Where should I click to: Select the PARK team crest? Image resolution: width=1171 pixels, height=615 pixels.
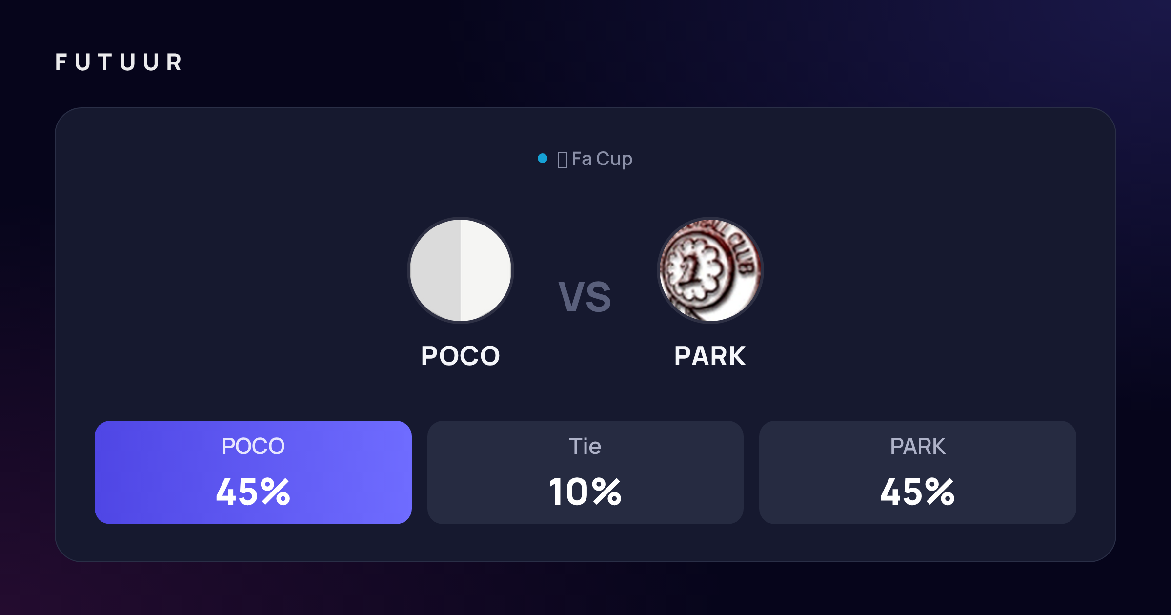(710, 270)
